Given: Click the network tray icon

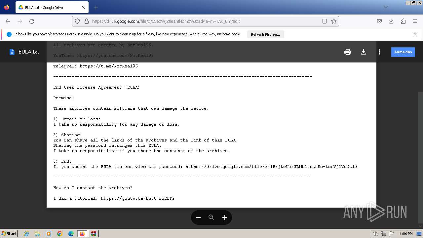Looking at the screenshot, I should (384, 234).
